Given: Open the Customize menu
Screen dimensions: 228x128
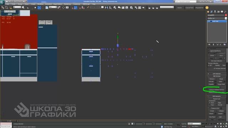Looking at the screenshot, I should point(77,4).
